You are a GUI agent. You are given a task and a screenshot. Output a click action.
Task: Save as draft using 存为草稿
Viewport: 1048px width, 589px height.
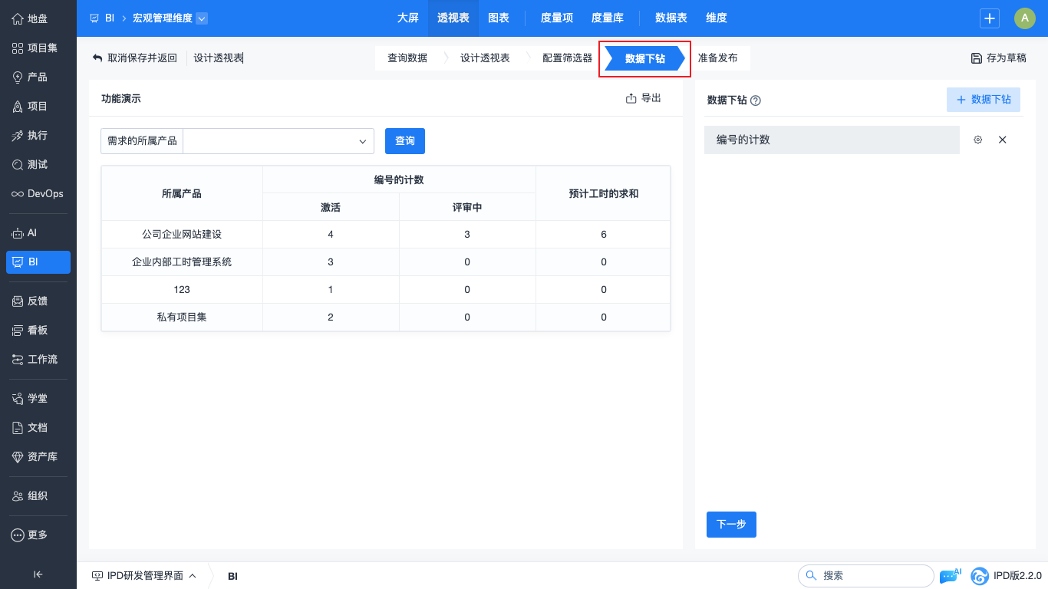(x=999, y=58)
